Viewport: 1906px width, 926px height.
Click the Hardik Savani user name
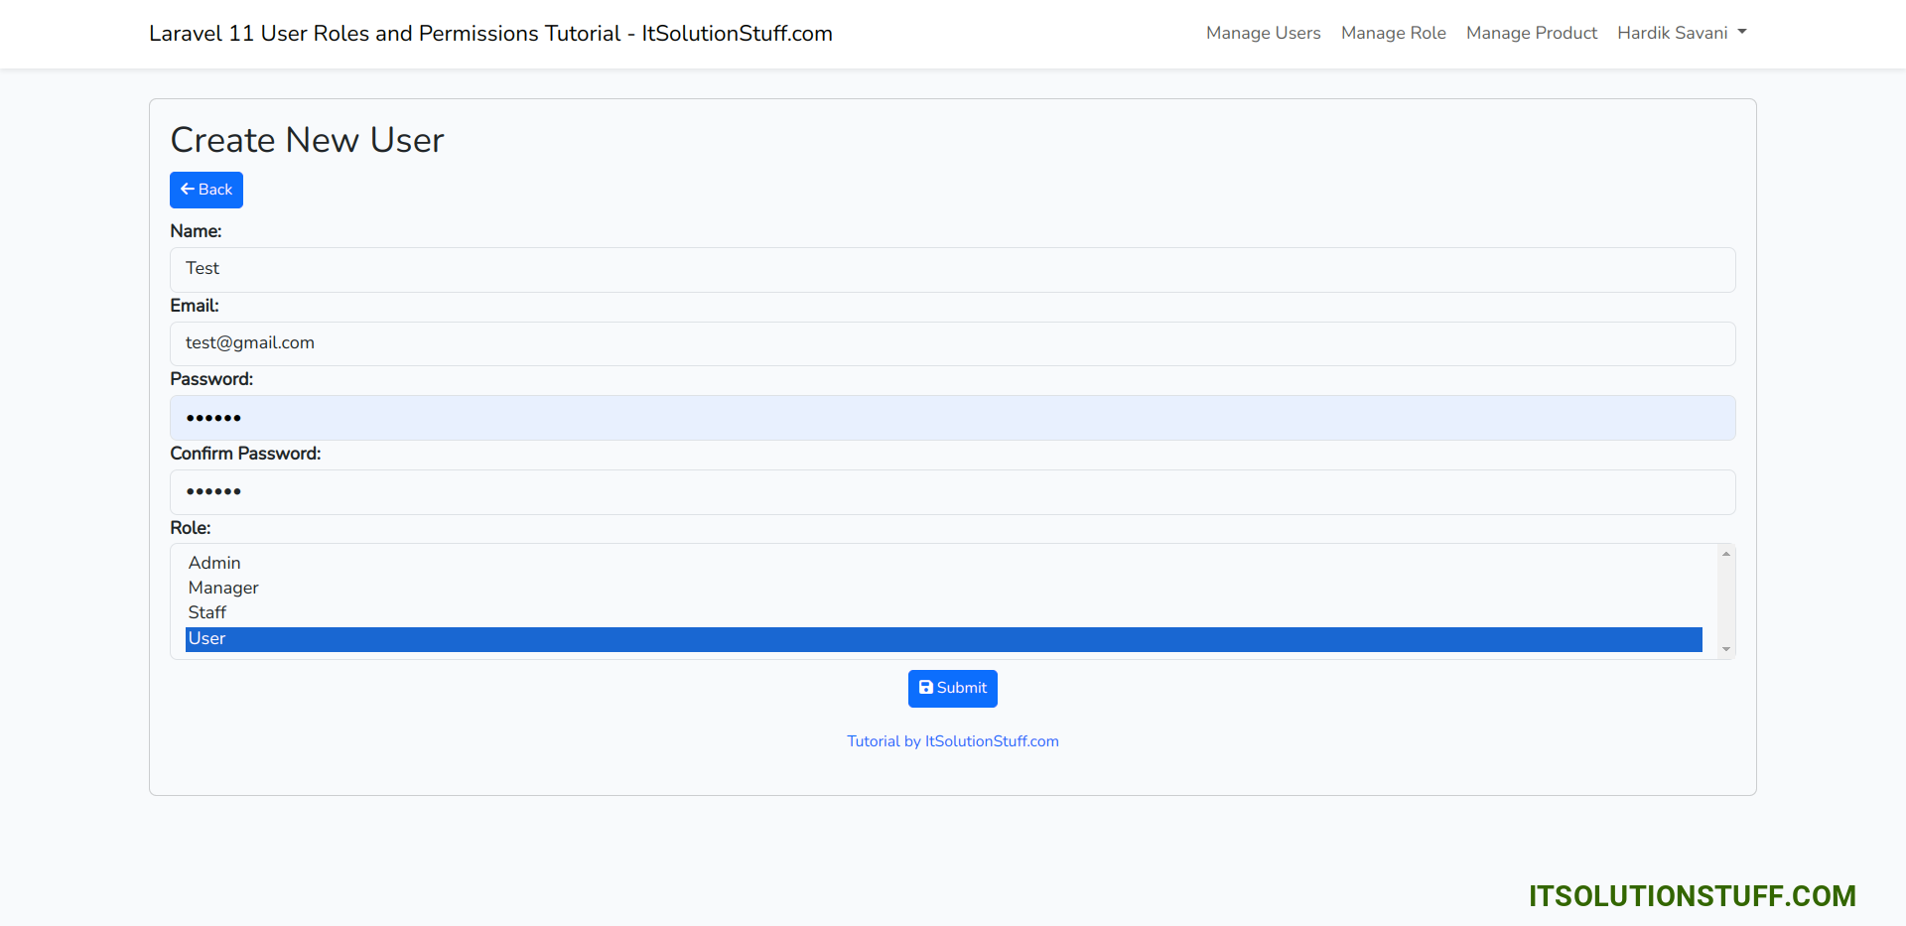point(1672,33)
